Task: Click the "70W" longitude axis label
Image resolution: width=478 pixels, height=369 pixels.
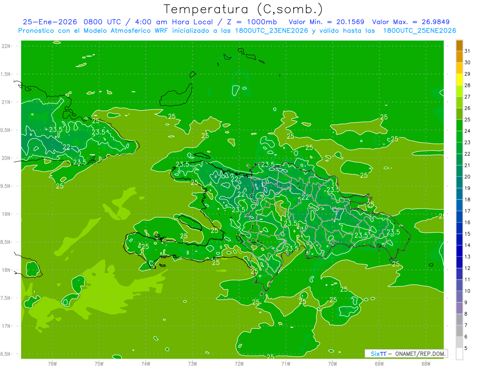Action: [333, 363]
